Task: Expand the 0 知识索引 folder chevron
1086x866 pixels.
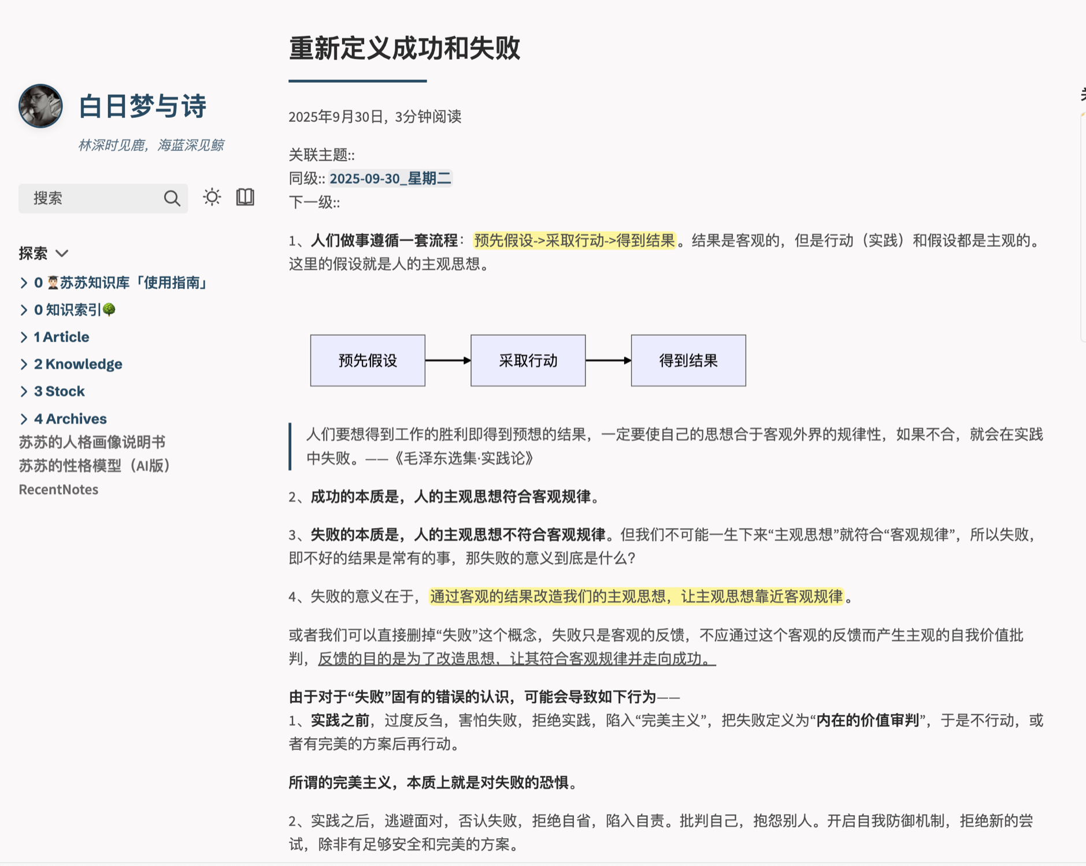Action: coord(24,310)
